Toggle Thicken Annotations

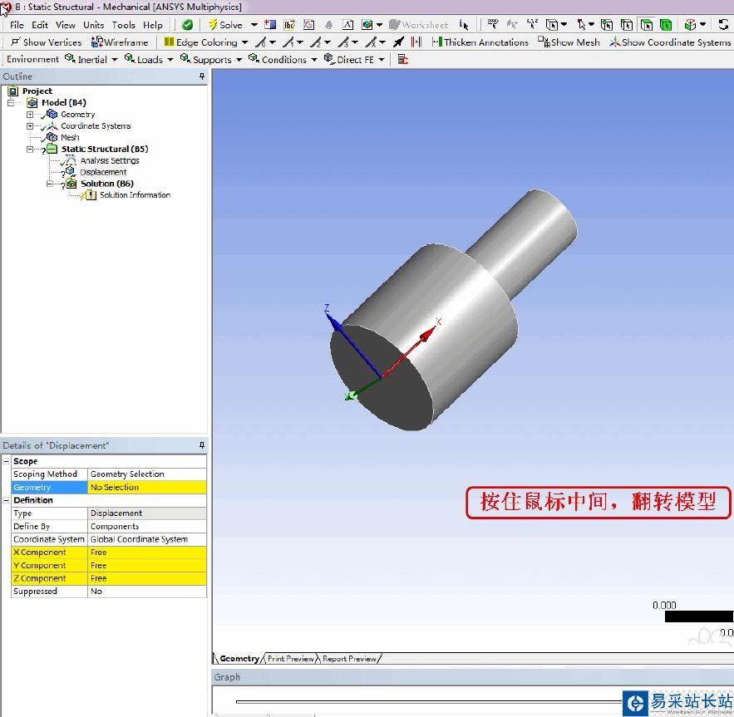(480, 42)
